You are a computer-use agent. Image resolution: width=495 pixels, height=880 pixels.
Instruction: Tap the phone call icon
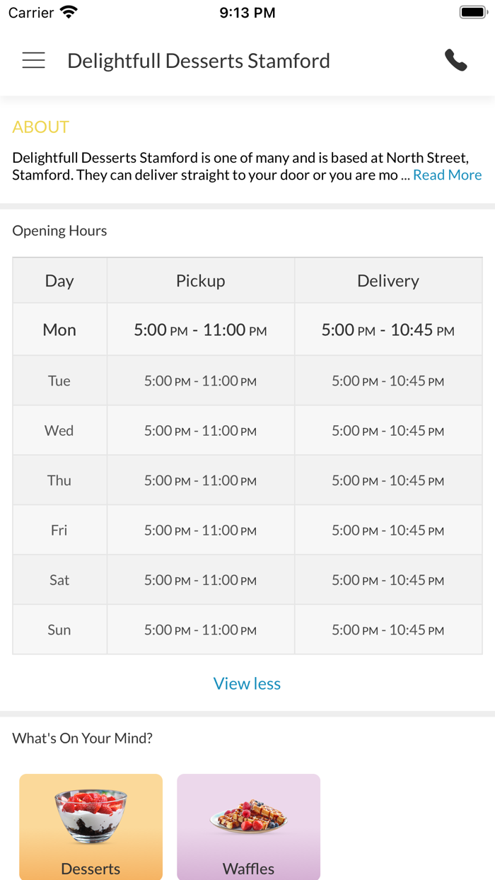pyautogui.click(x=456, y=61)
